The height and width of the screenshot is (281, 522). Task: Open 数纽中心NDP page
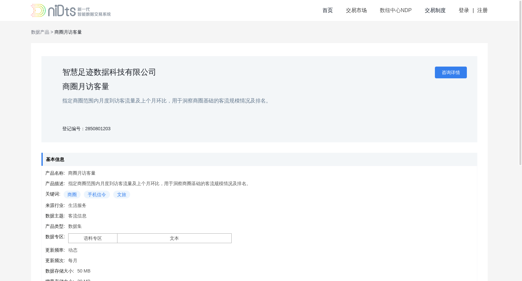click(x=396, y=10)
